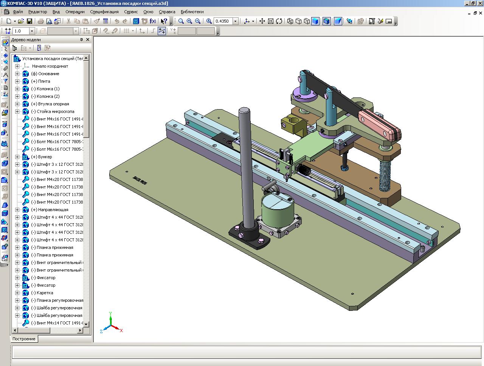Toggle shaded with edges display mode
Viewport: 484px width, 366px height.
(x=327, y=21)
